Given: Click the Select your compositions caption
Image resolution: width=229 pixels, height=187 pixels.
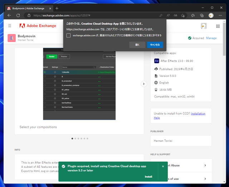Looking at the screenshot, I should coord(38,127).
